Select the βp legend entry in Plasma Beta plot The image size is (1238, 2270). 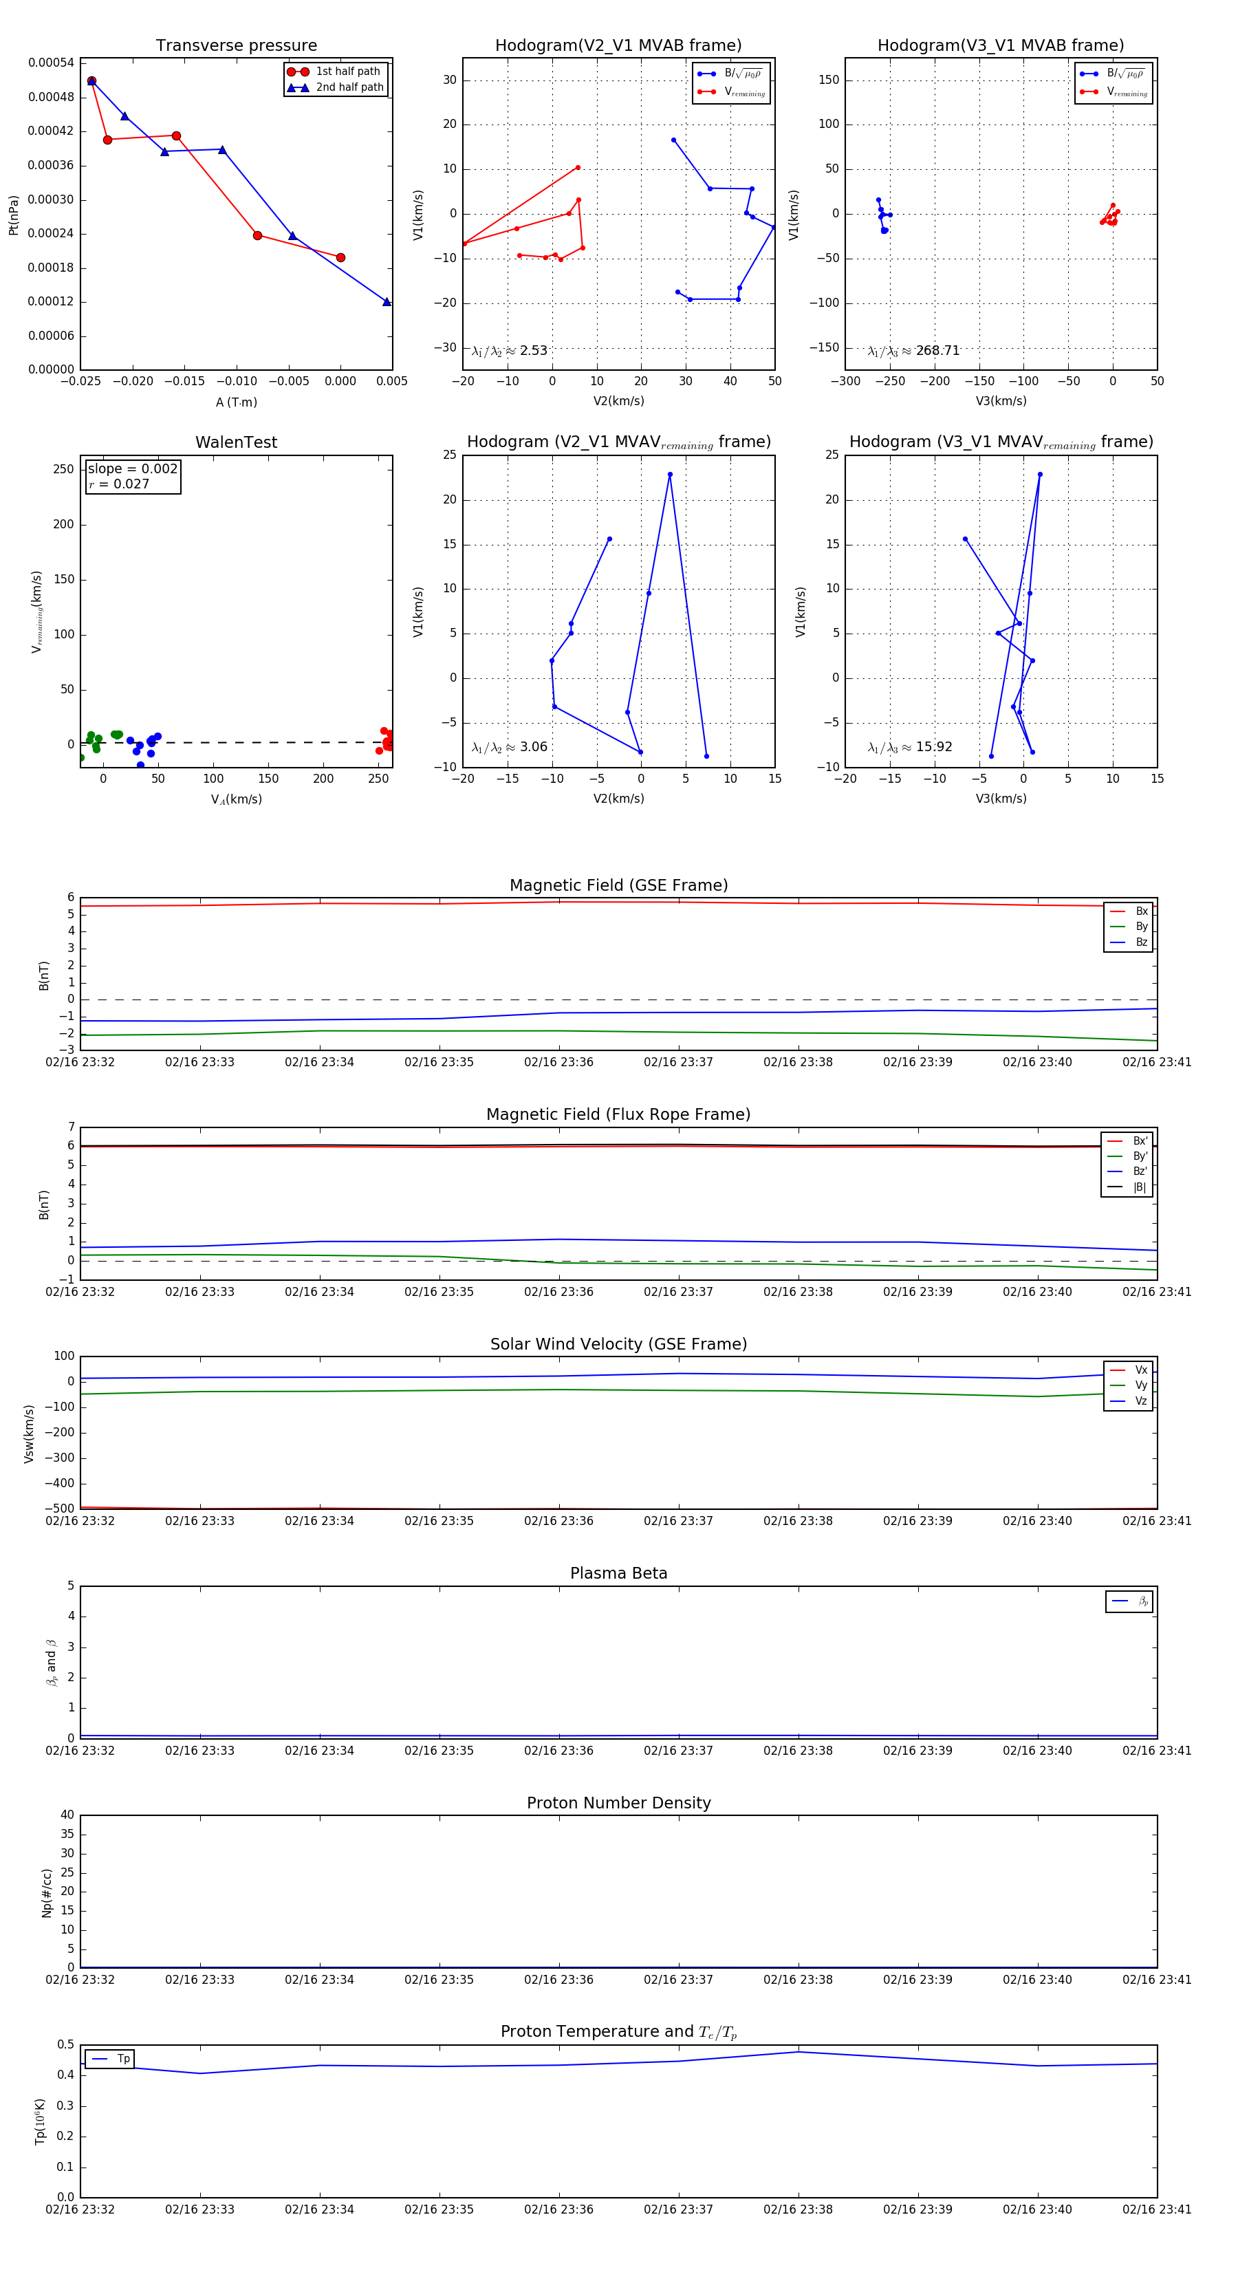click(x=1131, y=1601)
